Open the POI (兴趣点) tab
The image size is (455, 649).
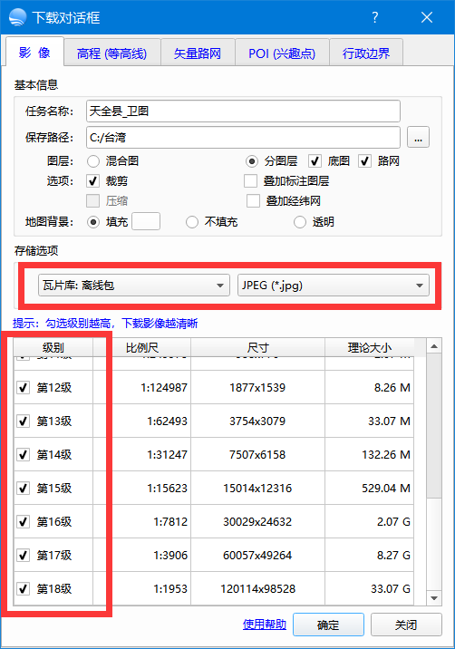pyautogui.click(x=282, y=53)
